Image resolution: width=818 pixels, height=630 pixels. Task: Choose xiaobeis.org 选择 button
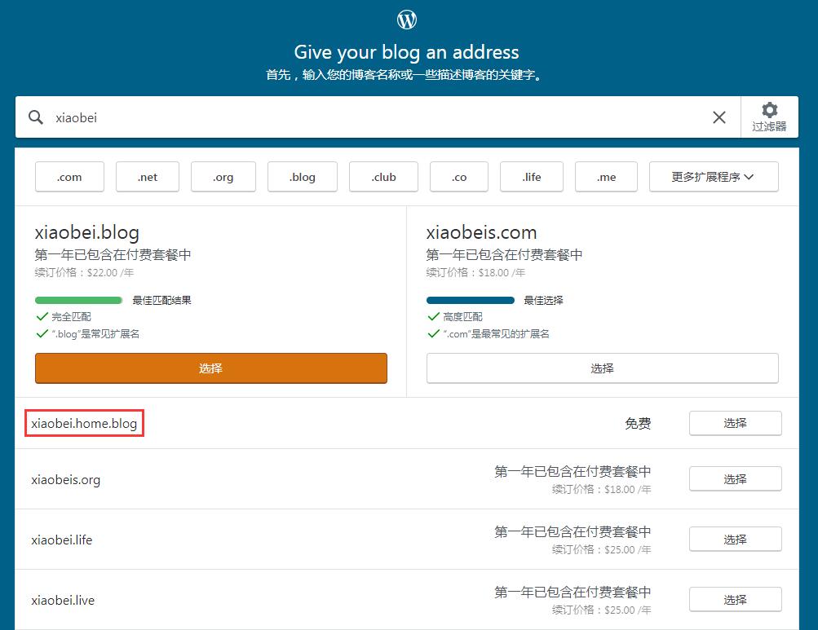tap(736, 478)
